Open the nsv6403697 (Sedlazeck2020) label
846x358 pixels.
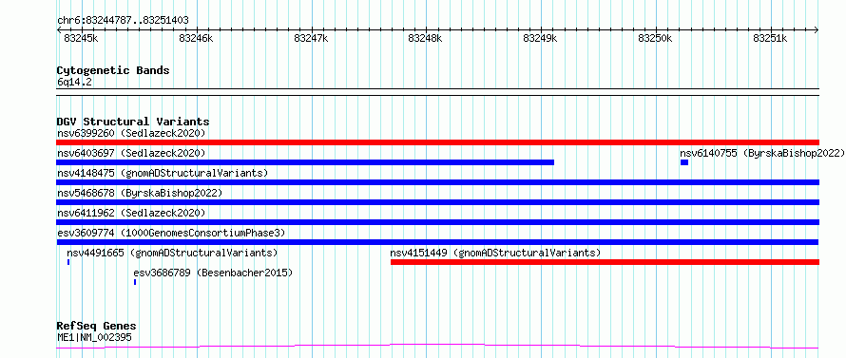pyautogui.click(x=131, y=153)
